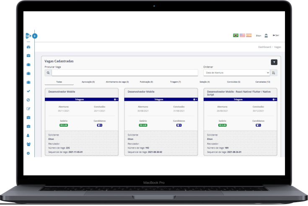Open the users group icon in the sidebar

[28, 144]
